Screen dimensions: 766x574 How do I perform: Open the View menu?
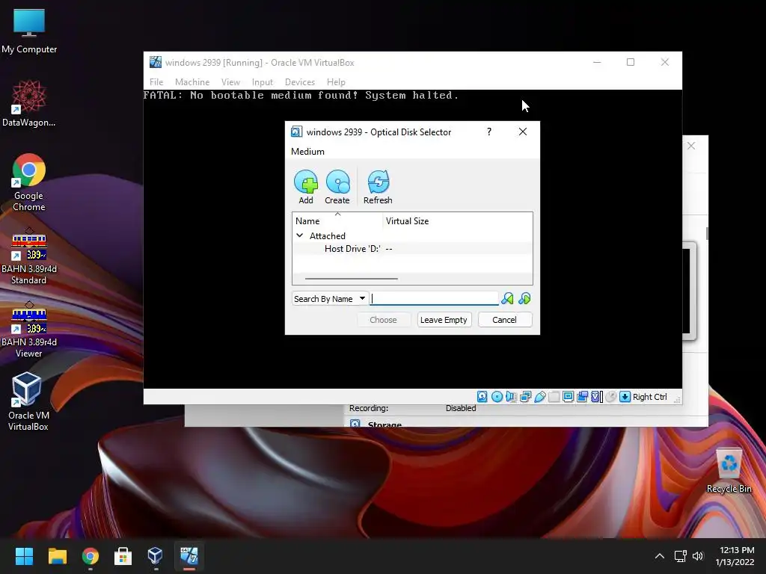click(x=230, y=82)
